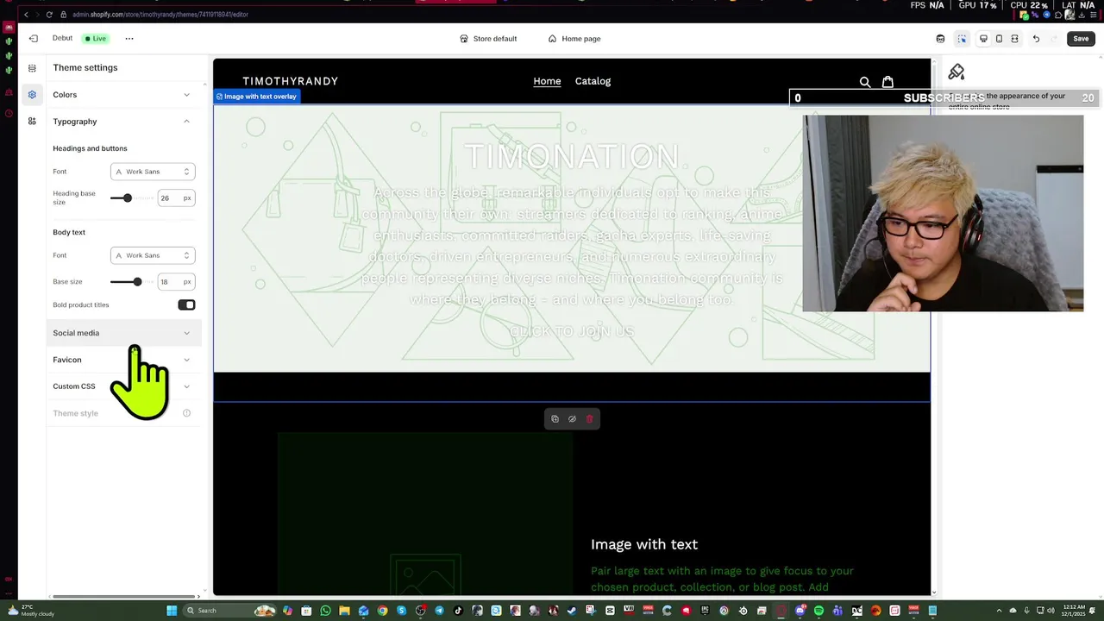The image size is (1104, 621).
Task: Open the Sections panel icon in sidebar
Action: coord(32,68)
